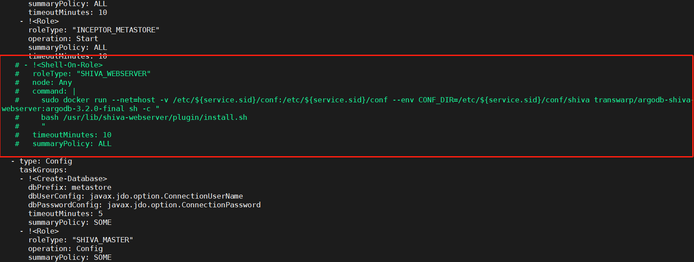This screenshot has width=694, height=262.
Task: Click the "node: Any" commented line
Action: click(52, 82)
